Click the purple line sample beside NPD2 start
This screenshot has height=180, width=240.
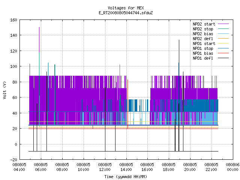coord(223,24)
